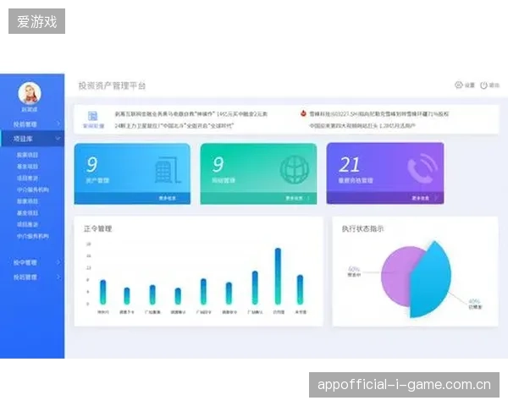Click the phone icon on the purple card

(422, 168)
